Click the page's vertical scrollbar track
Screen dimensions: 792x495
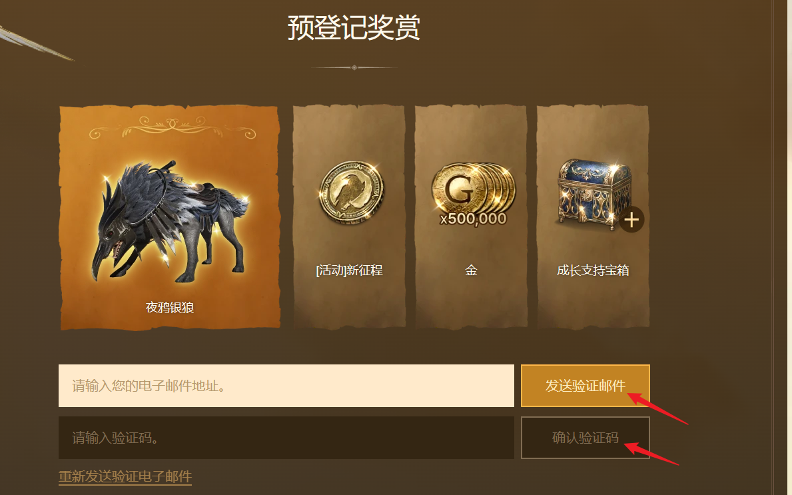point(782,248)
